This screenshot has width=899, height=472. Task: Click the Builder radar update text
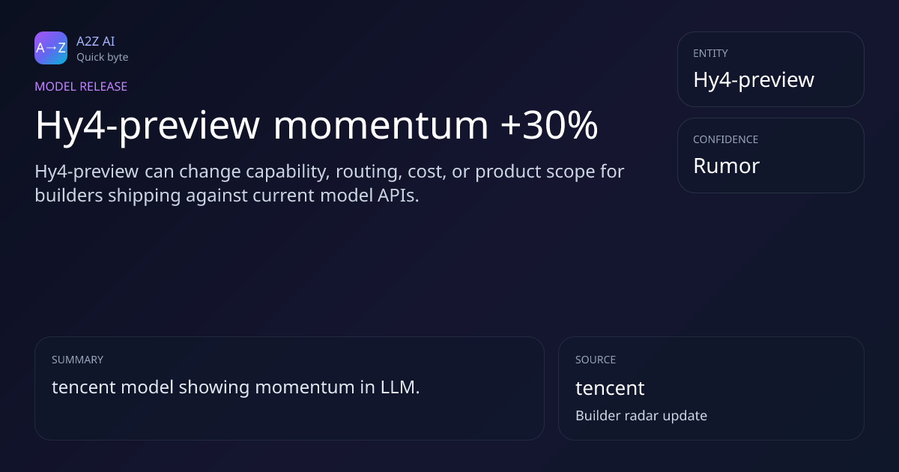click(641, 415)
